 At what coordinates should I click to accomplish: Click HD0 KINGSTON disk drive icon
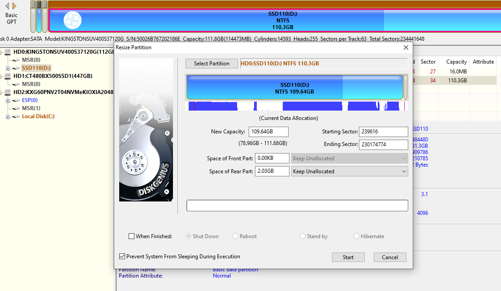pyautogui.click(x=8, y=51)
